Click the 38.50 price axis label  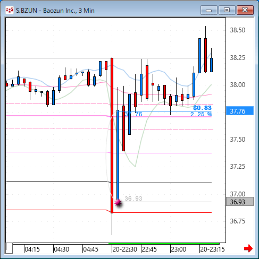238,30
